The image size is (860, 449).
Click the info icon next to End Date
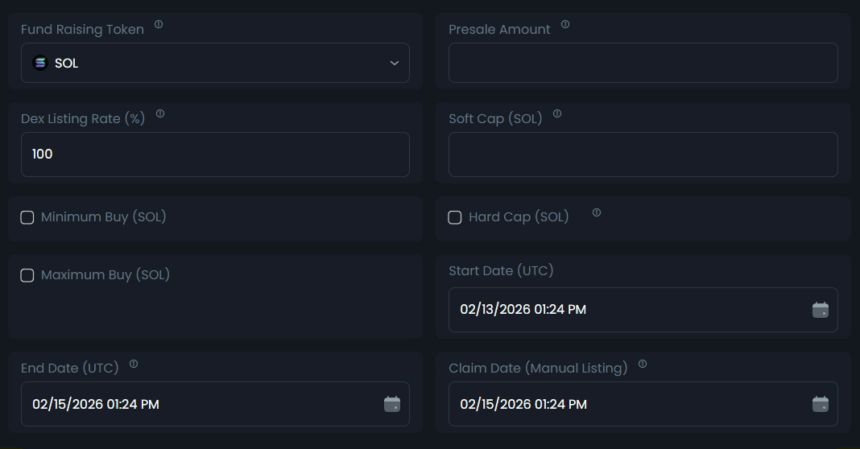click(x=134, y=364)
